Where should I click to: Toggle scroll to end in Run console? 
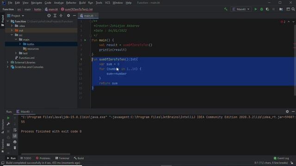[x=15, y=136]
